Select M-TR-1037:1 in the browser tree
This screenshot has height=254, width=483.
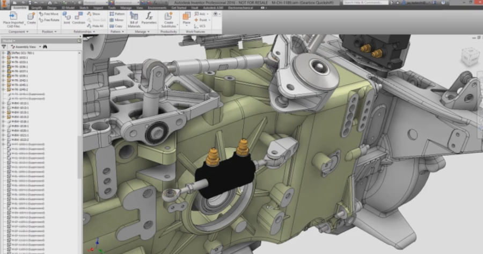20,71
